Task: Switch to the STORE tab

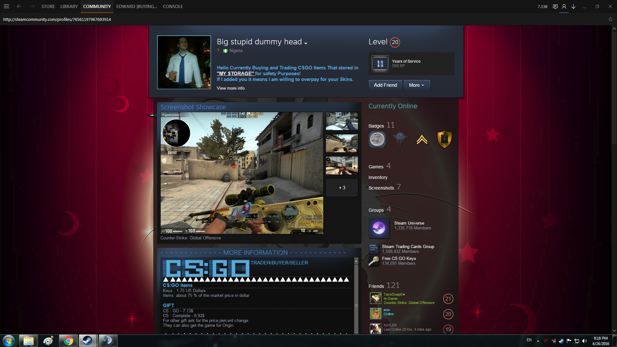Action: [48, 6]
